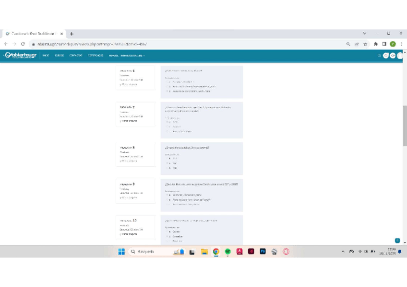Reload the page with the refresh button
The image size is (407, 287).
(23, 44)
